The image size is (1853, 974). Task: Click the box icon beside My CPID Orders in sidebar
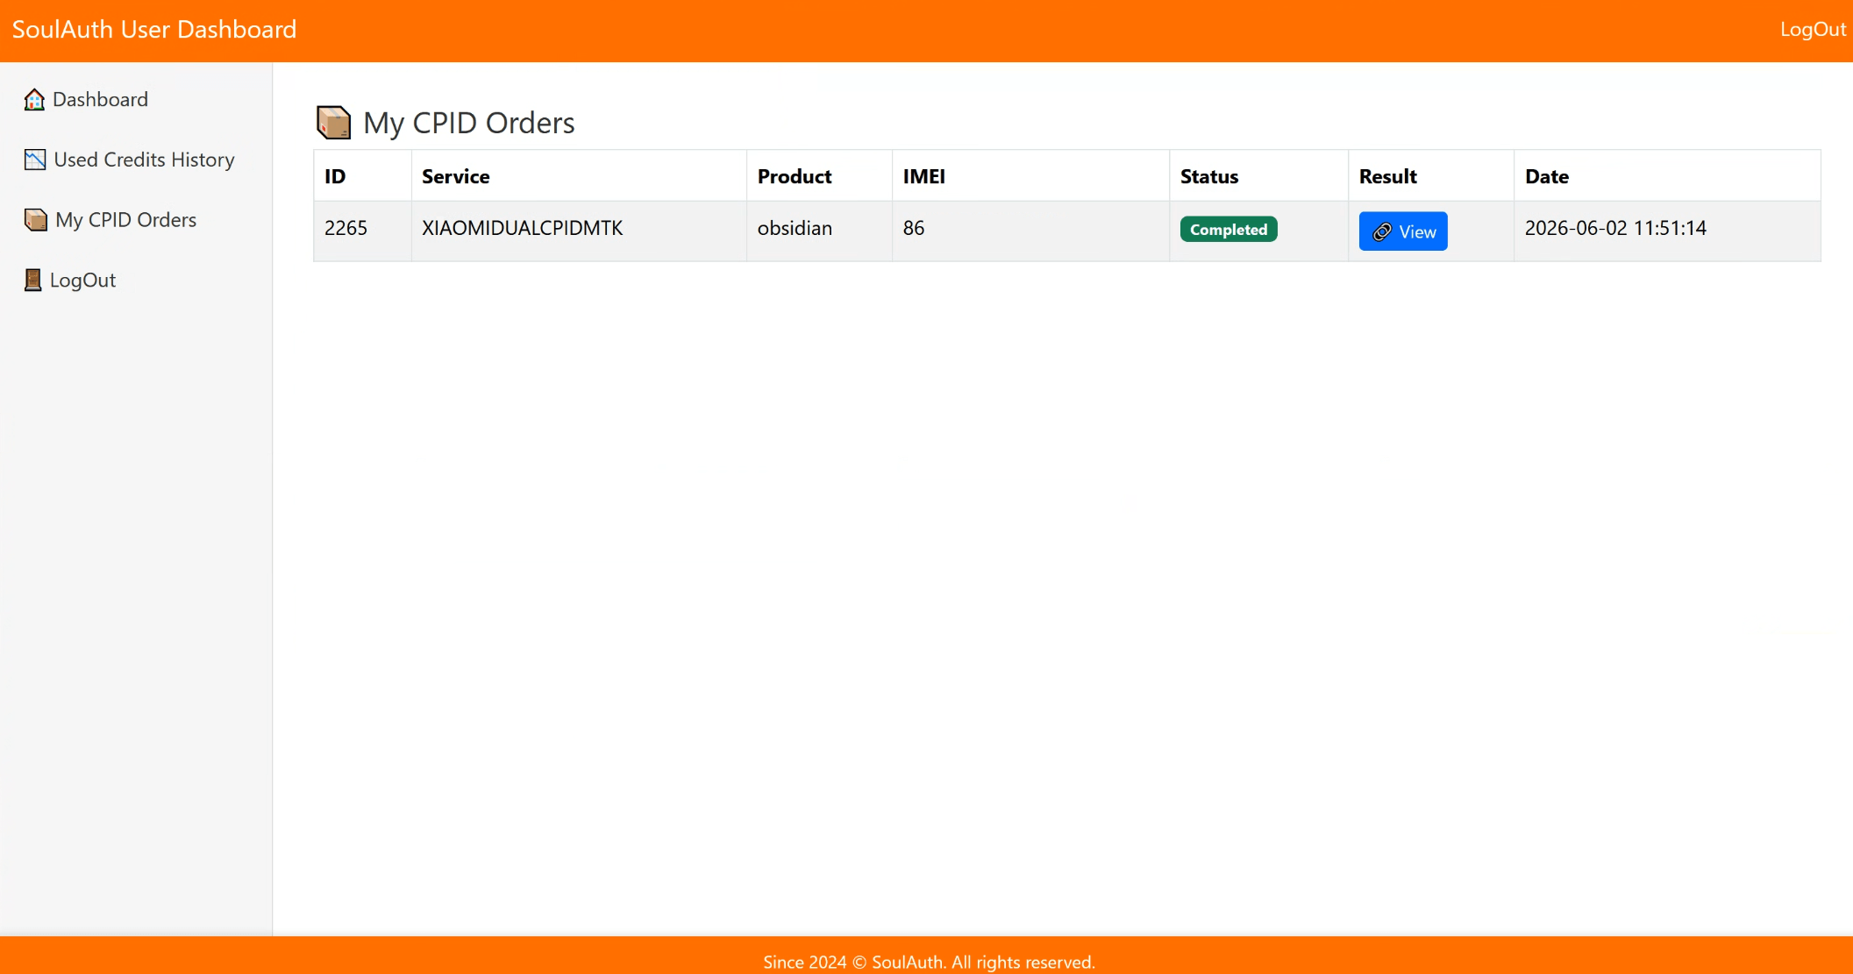[x=36, y=220]
